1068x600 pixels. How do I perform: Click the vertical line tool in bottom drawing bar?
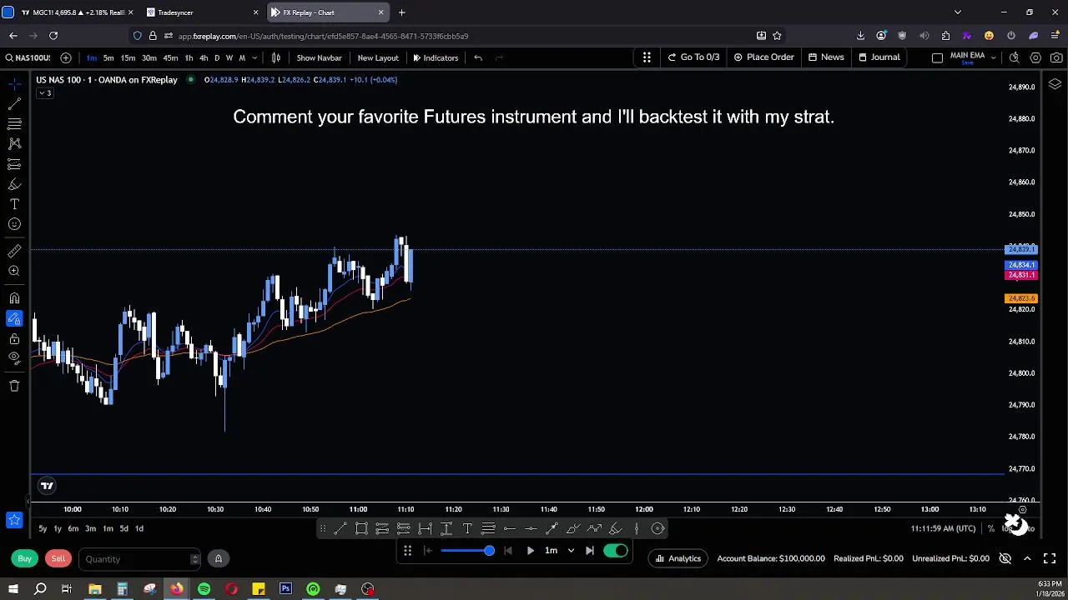point(637,528)
